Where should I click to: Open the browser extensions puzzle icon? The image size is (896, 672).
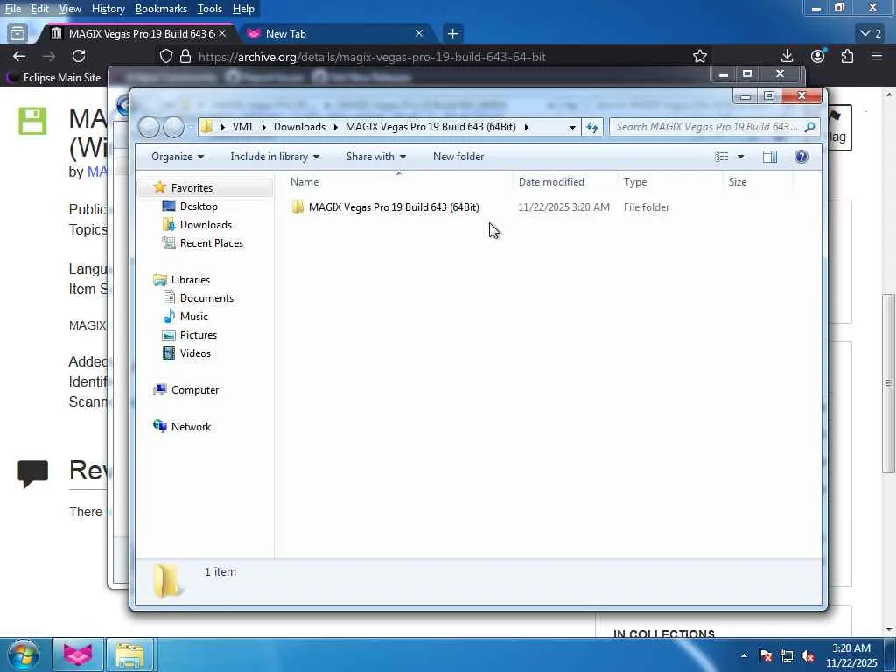(x=847, y=56)
